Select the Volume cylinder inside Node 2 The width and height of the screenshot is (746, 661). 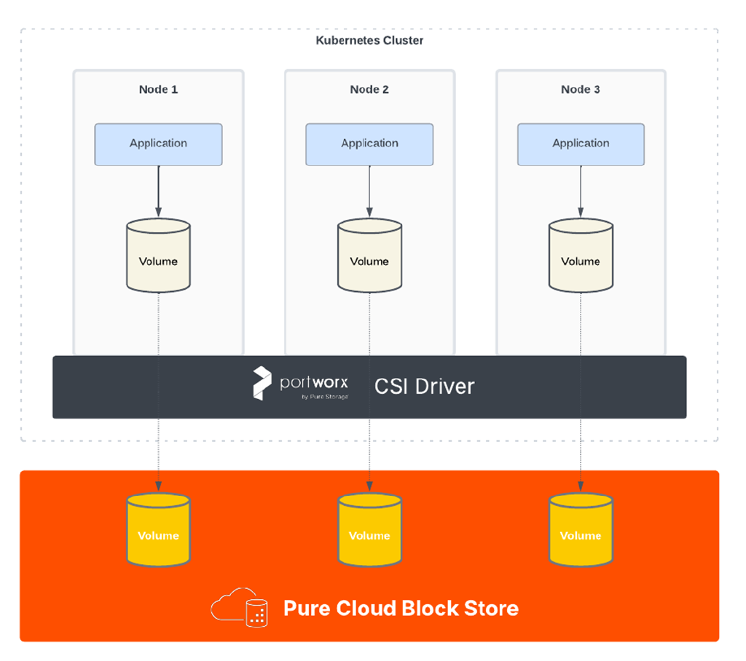(369, 256)
